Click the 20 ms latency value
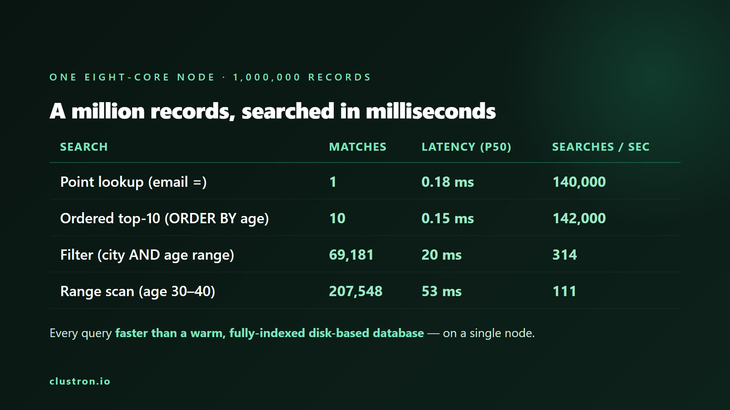 [x=441, y=255]
